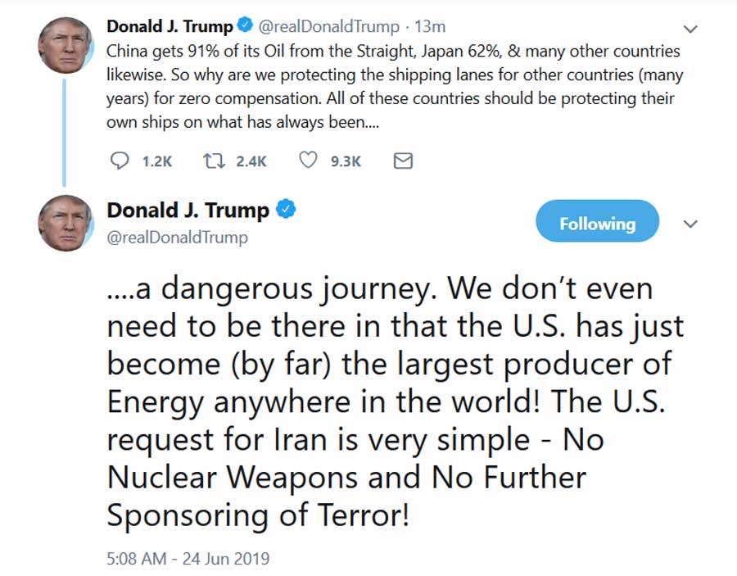The image size is (737, 576).
Task: Like the first tweet via heart icon
Action: 308,161
